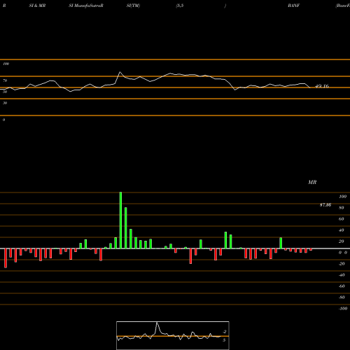Click the RSI axis label 70

coord(5,80)
